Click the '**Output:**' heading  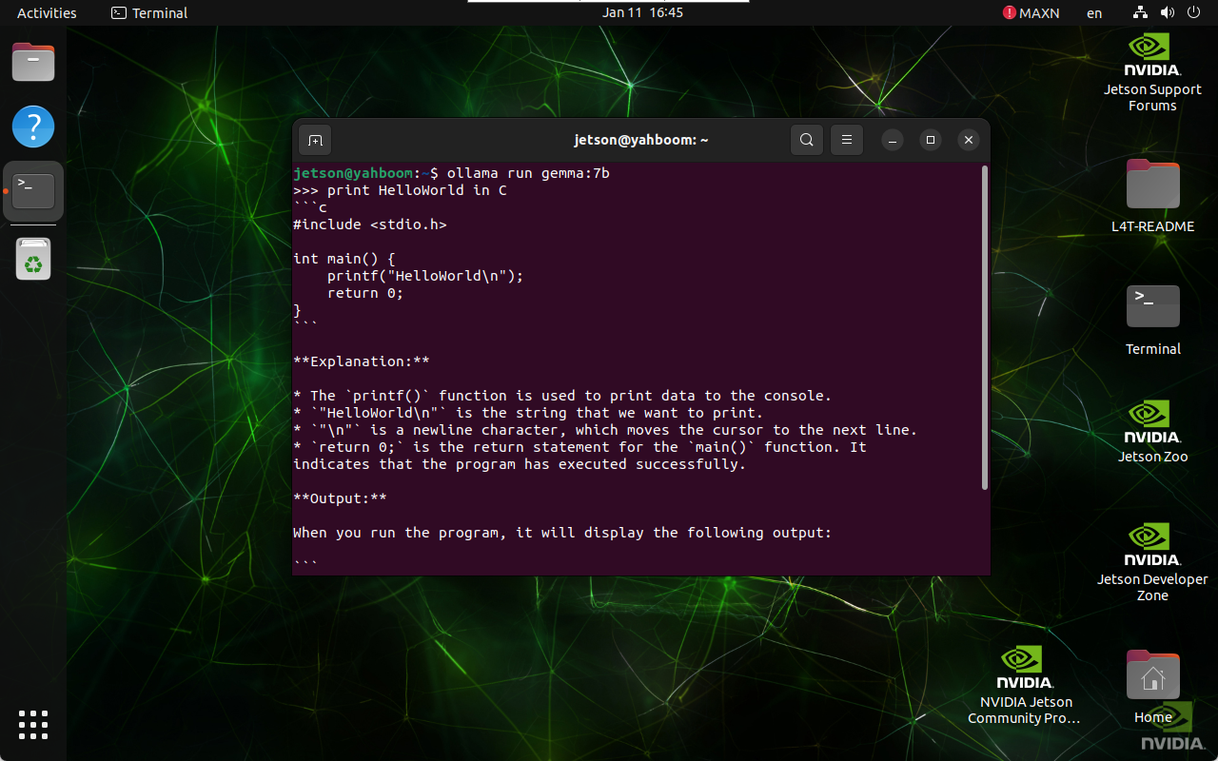(340, 498)
